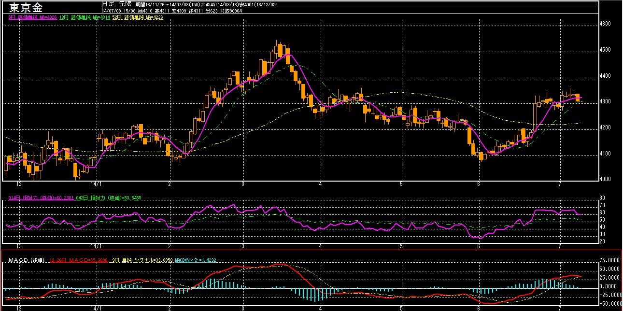Click the 14/1 date label under price chart
623x311 pixels.
[98, 184]
